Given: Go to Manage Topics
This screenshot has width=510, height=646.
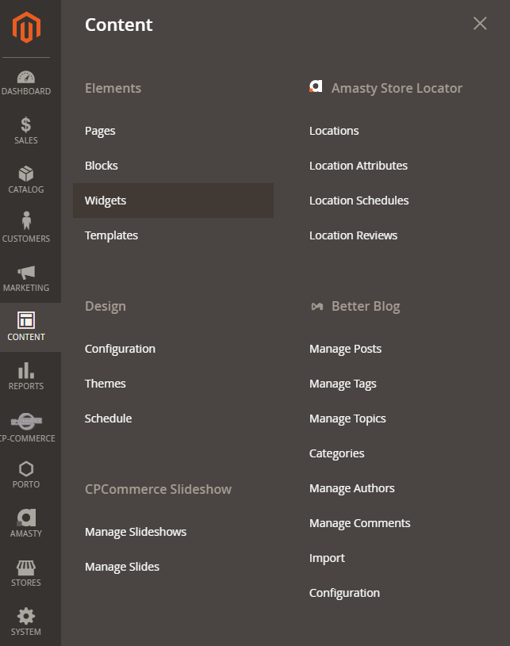Looking at the screenshot, I should pyautogui.click(x=347, y=419).
